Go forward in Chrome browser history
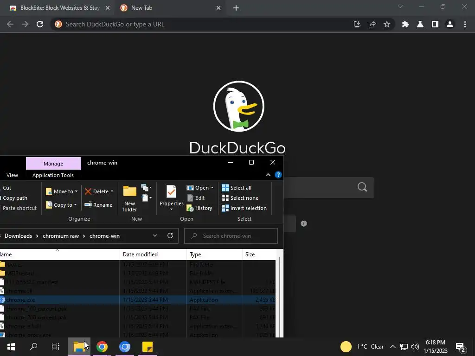This screenshot has width=475, height=356. coord(25,24)
